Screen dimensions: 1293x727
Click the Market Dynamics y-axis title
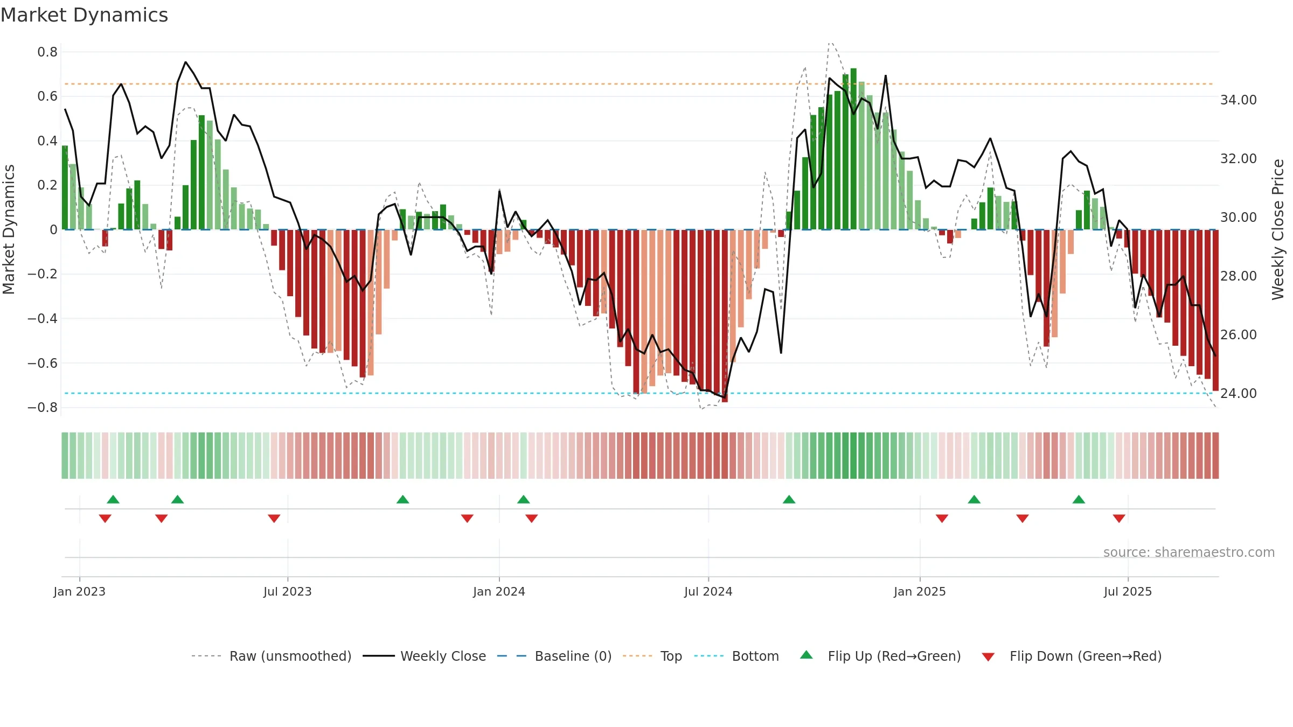9,229
